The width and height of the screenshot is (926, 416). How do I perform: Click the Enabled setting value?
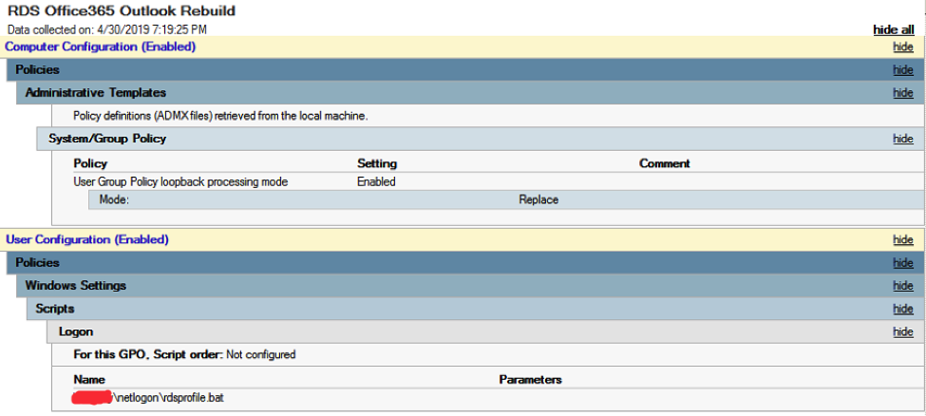[x=376, y=181]
